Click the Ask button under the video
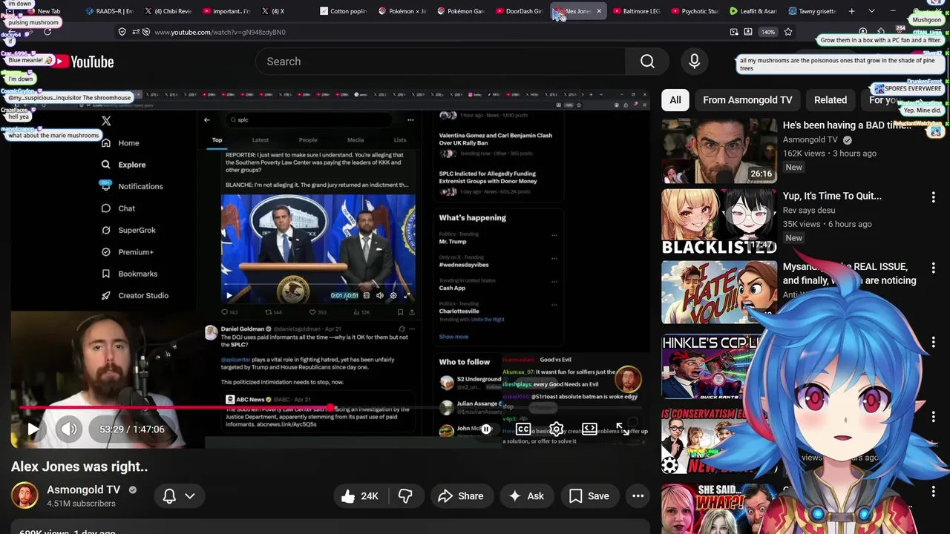This screenshot has width=950, height=534. [525, 496]
